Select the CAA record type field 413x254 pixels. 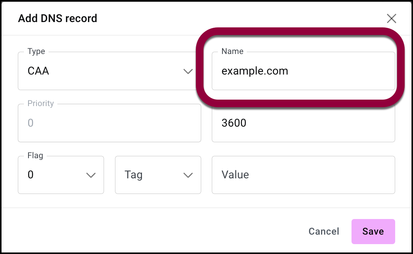[102, 71]
